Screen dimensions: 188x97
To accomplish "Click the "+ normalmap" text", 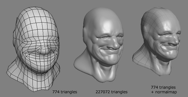I will (x=164, y=92).
